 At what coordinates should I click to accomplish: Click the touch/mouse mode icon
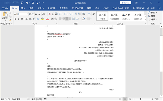pyautogui.click(x=37, y=3)
